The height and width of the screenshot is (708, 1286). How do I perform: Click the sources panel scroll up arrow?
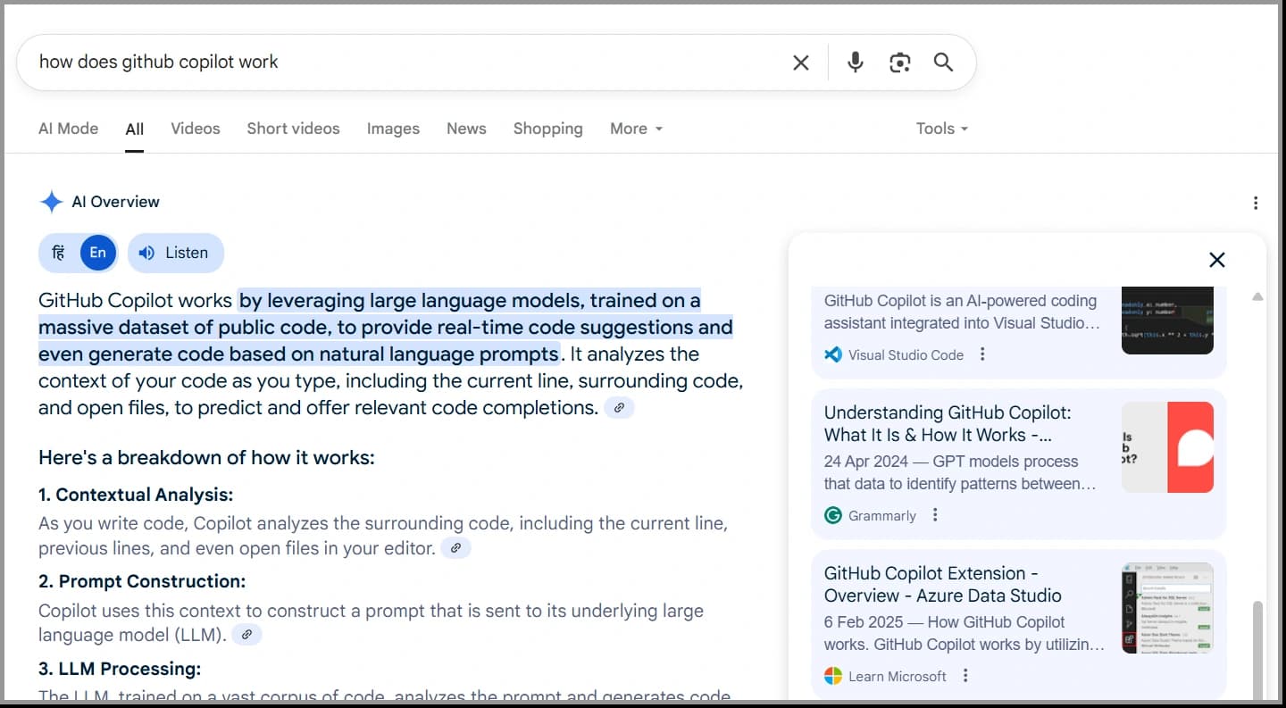(x=1257, y=296)
